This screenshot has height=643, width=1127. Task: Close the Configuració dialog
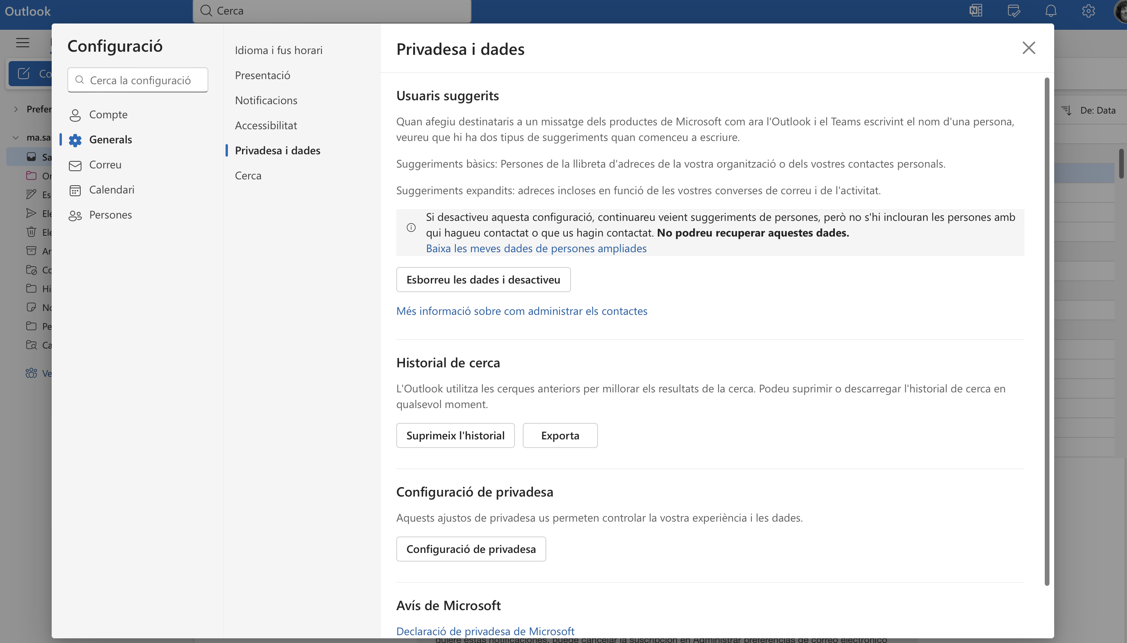coord(1029,48)
